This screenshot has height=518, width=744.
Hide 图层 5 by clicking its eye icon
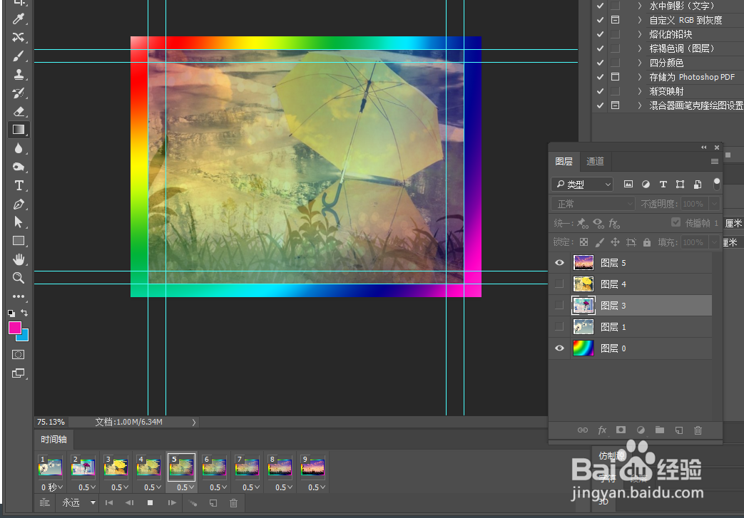(559, 262)
